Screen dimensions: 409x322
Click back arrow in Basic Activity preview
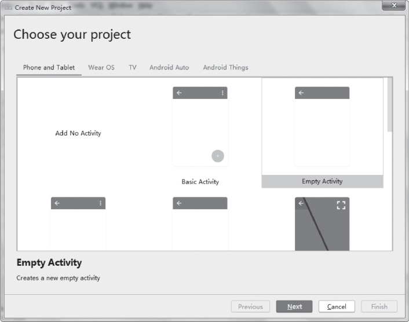click(x=179, y=93)
